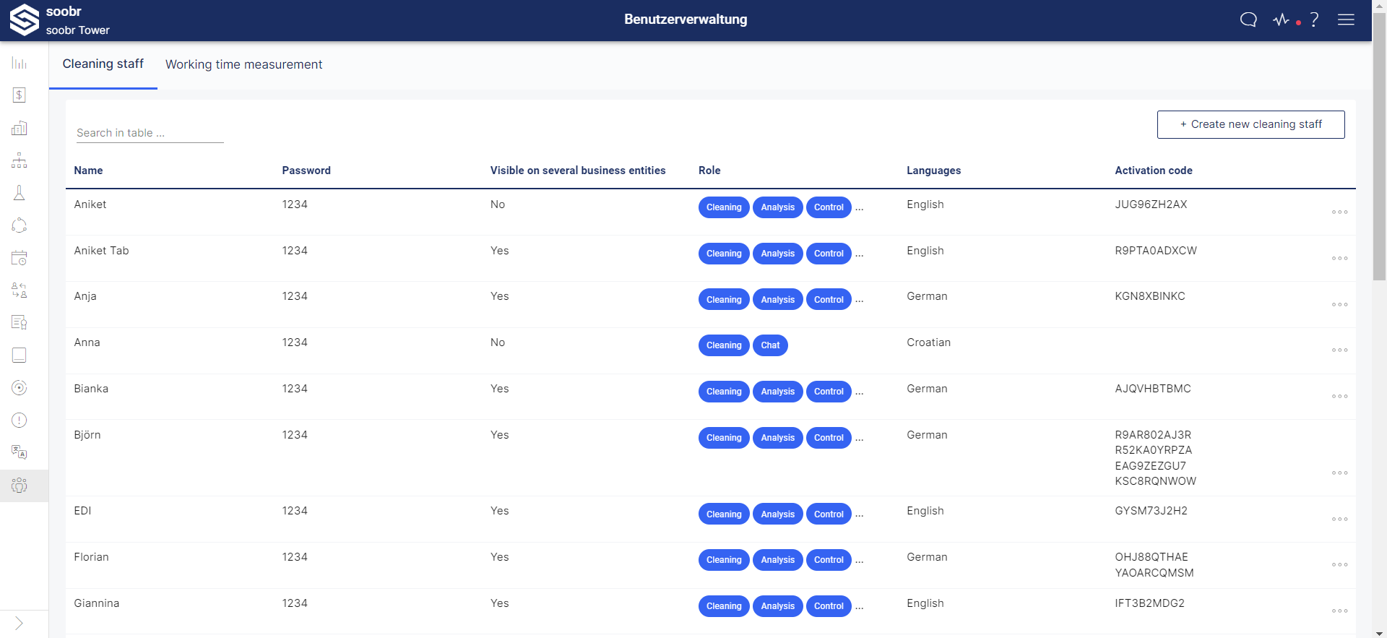1387x638 pixels.
Task: Open the organization hierarchy sidebar icon
Action: (x=20, y=160)
